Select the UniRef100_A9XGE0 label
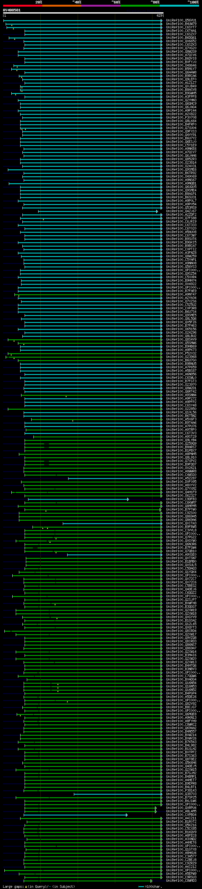 181,555
